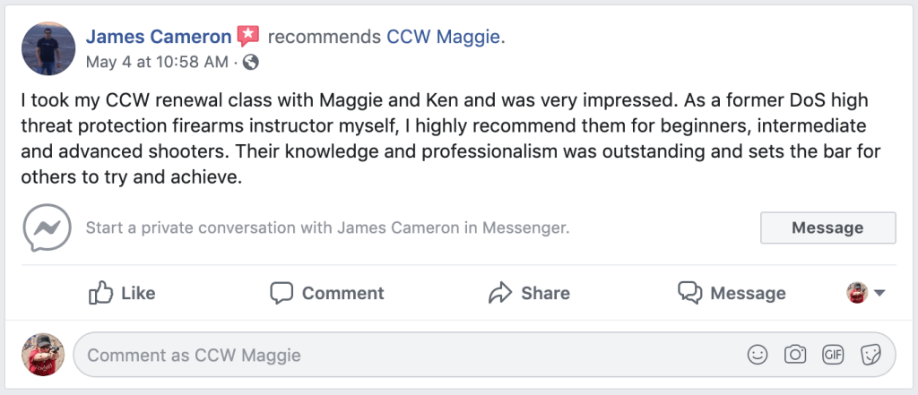
Task: Click the Share arrow icon
Action: click(x=499, y=293)
